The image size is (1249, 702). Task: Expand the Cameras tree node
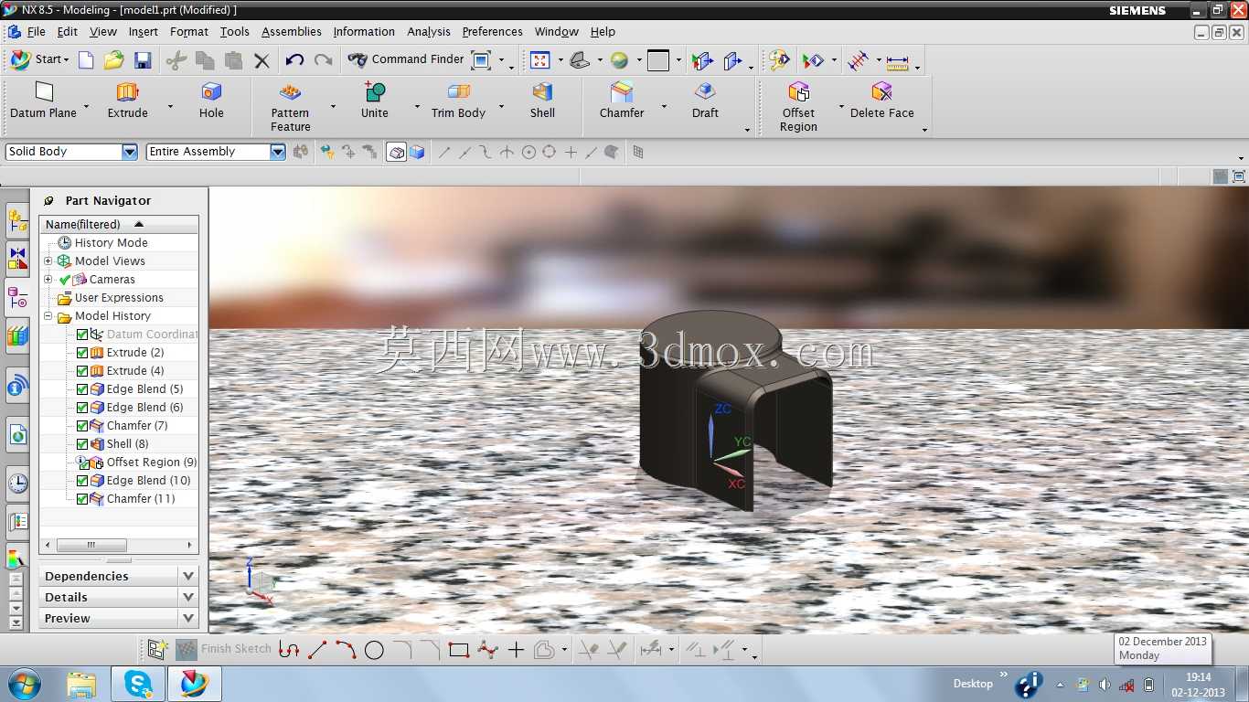pyautogui.click(x=48, y=280)
